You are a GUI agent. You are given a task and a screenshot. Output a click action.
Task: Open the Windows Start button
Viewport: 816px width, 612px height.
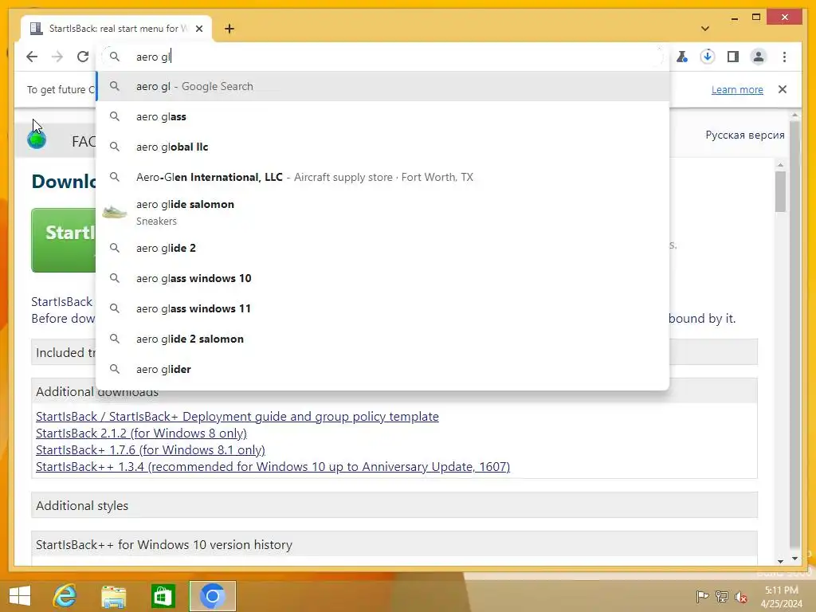20,596
